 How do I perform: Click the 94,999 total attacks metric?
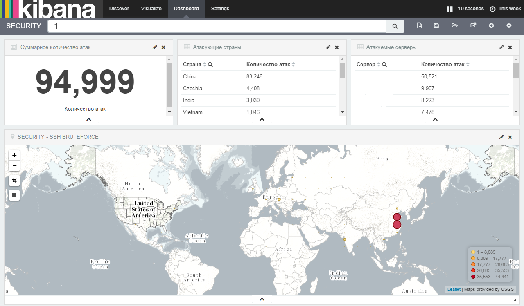tap(85, 82)
